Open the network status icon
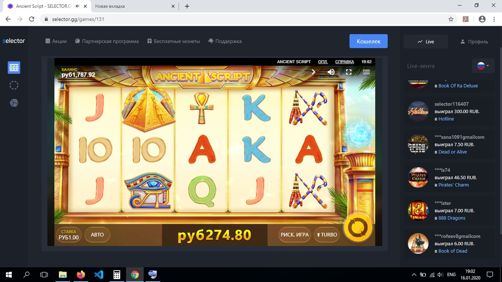The width and height of the screenshot is (502, 282). pyautogui.click(x=432, y=275)
